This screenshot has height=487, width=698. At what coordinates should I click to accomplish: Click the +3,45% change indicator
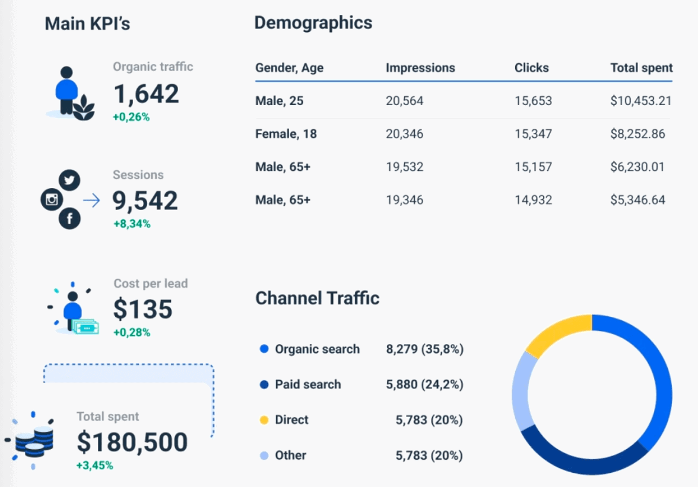(x=94, y=466)
